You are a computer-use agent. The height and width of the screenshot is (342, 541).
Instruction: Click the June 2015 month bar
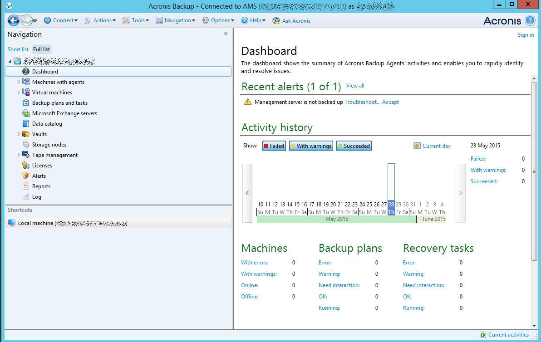click(431, 219)
